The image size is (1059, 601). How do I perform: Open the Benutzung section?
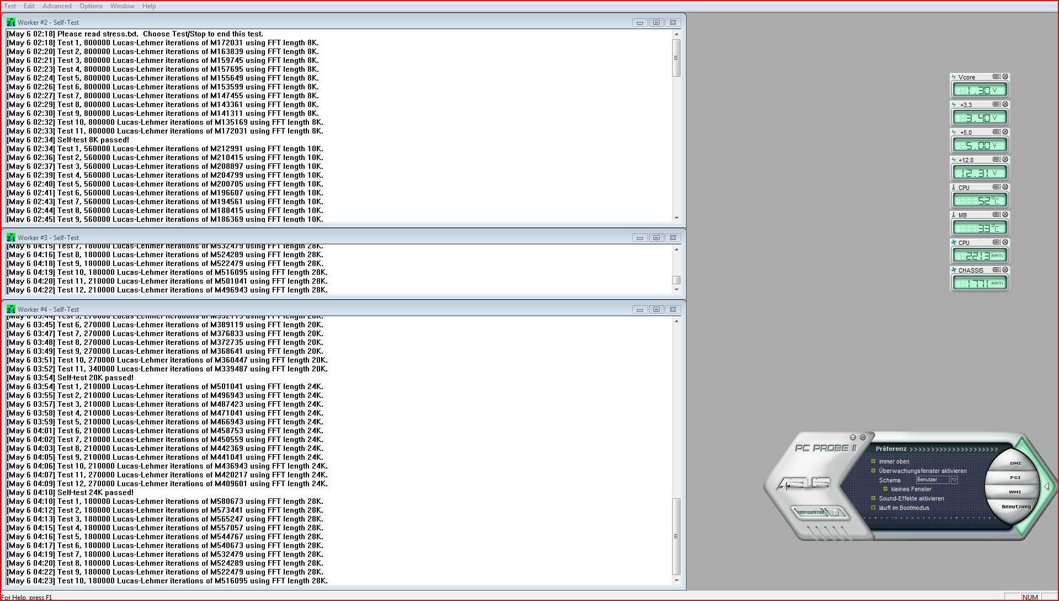1016,507
